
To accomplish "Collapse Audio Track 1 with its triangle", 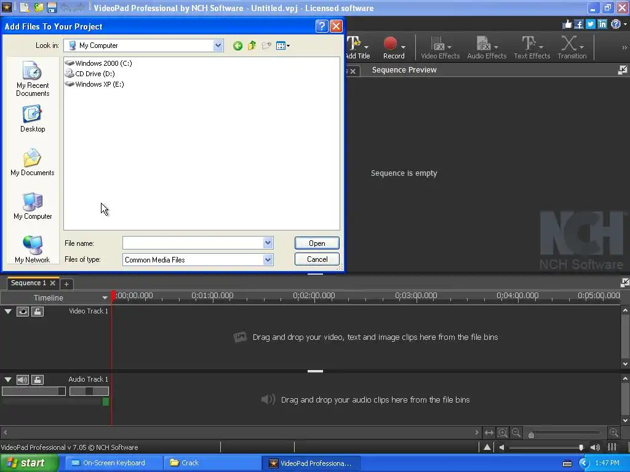I will (7, 380).
